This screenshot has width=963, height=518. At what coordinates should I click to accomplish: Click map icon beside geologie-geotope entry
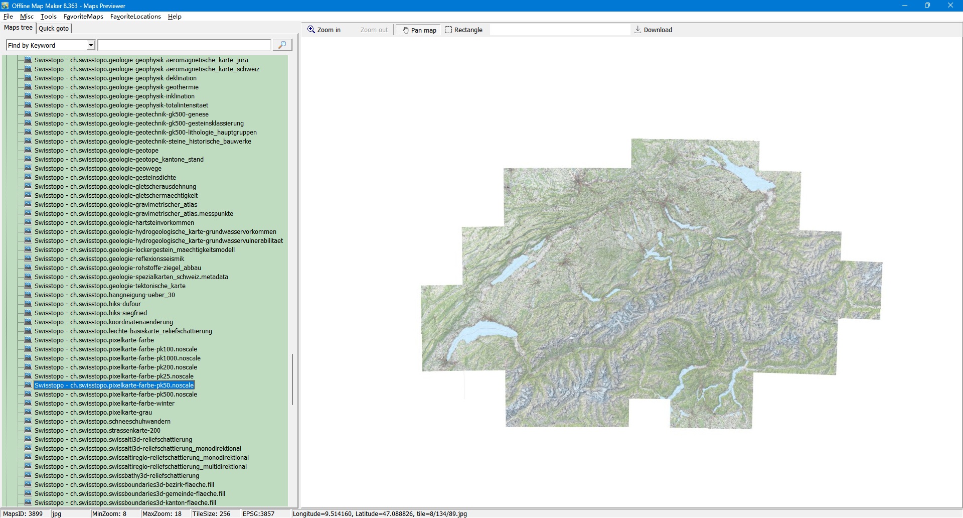point(28,150)
